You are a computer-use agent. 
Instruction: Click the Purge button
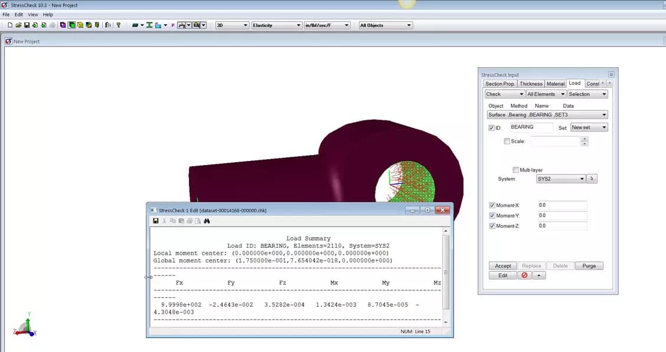coord(589,265)
